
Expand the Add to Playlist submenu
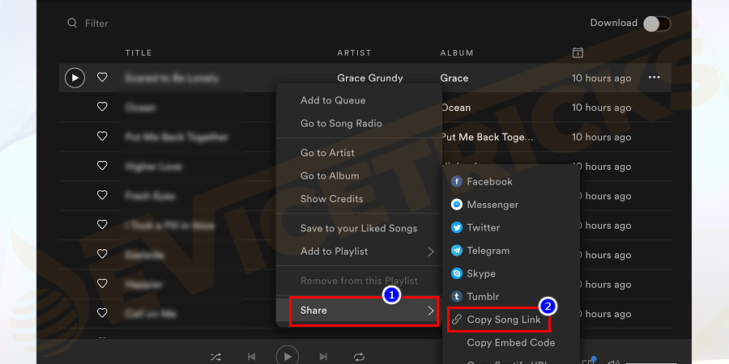(x=359, y=252)
